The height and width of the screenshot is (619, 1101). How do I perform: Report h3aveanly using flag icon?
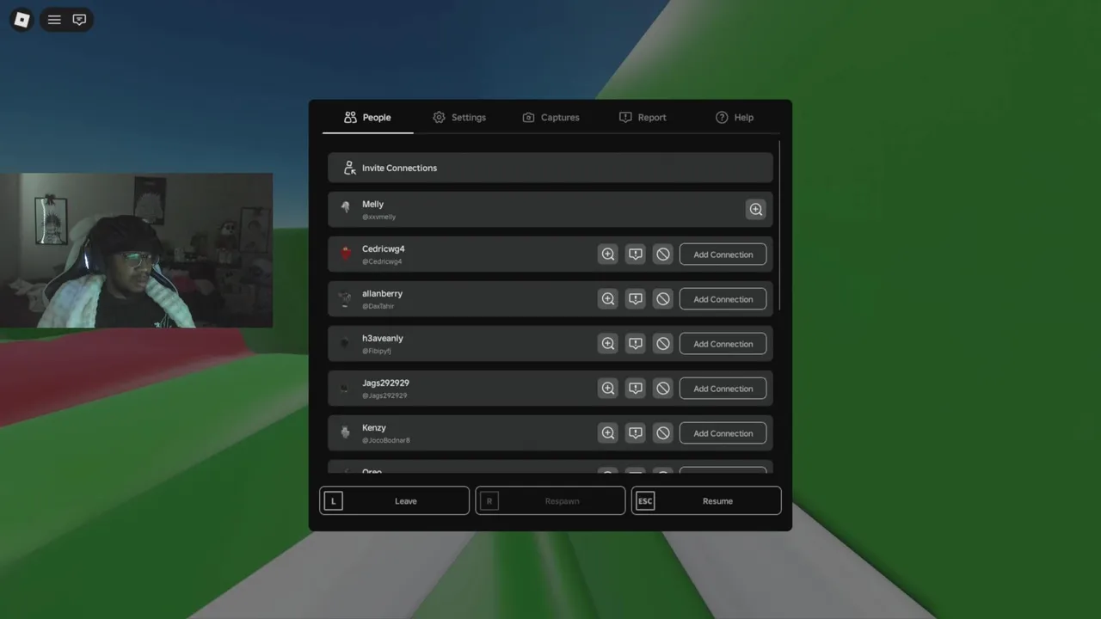point(636,344)
